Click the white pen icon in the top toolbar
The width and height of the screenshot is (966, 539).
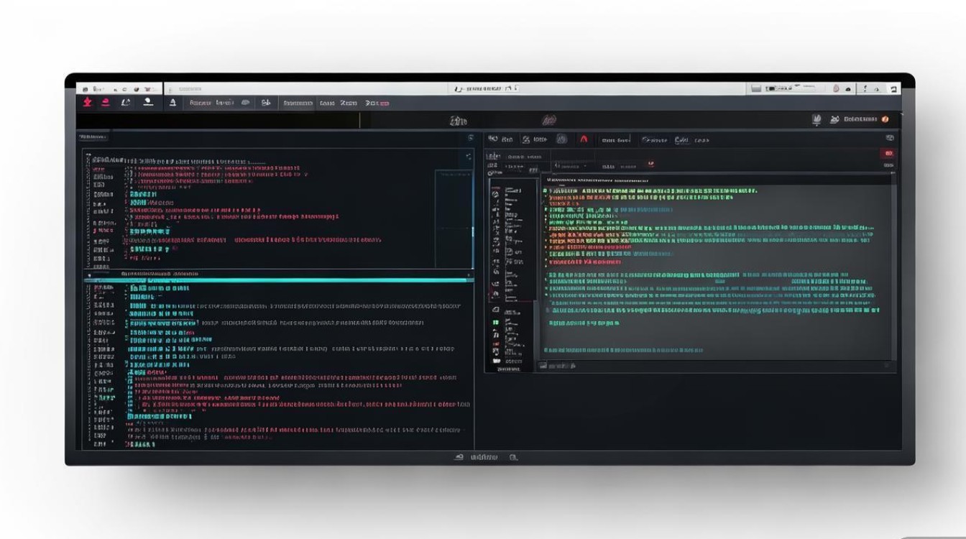tap(126, 102)
